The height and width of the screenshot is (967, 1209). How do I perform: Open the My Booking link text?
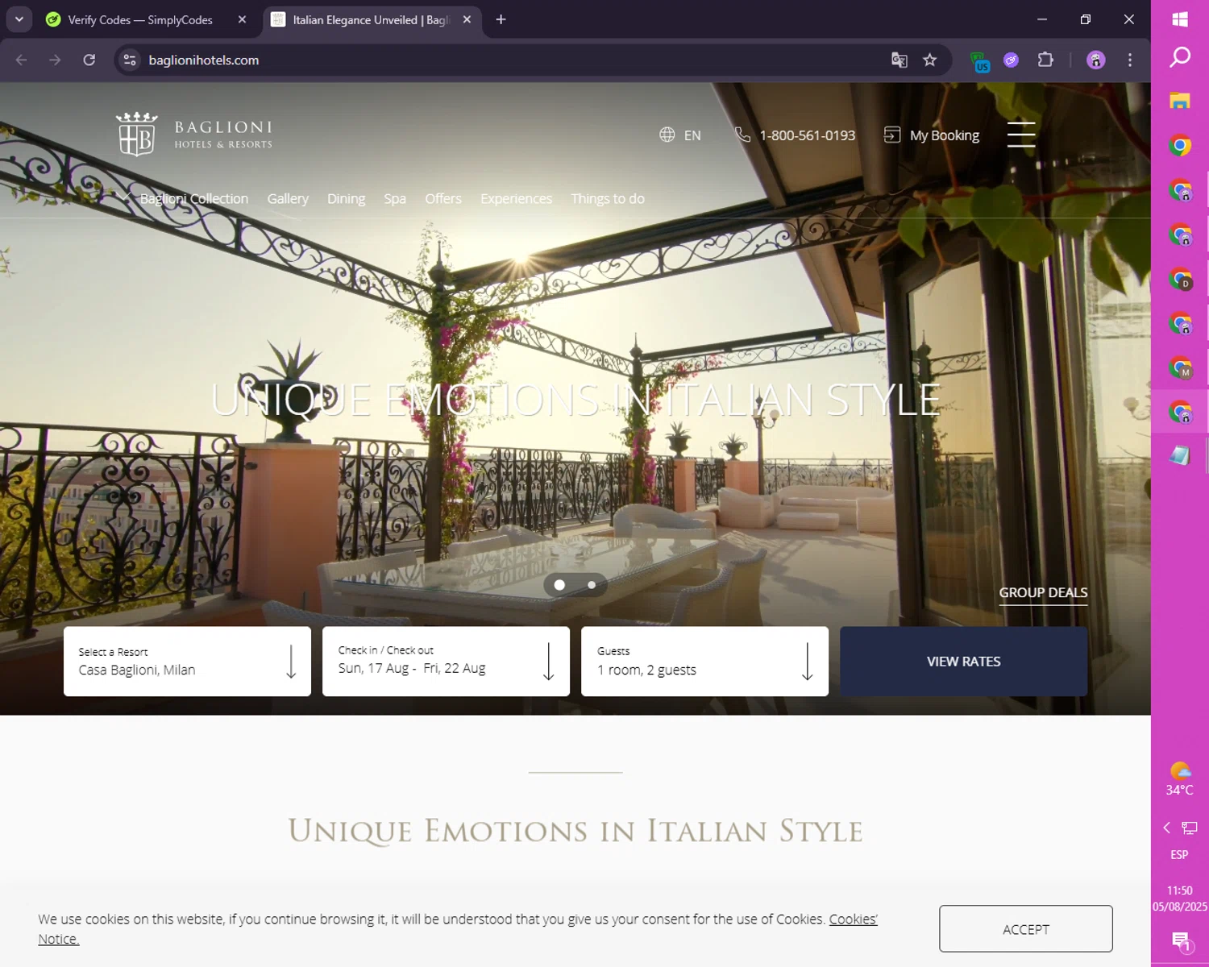945,135
